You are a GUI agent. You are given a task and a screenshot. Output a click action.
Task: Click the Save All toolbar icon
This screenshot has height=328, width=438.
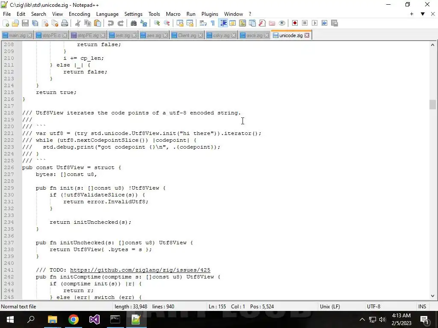click(35, 23)
